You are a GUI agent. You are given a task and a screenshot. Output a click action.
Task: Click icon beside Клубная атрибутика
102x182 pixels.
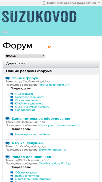[x=12, y=103]
